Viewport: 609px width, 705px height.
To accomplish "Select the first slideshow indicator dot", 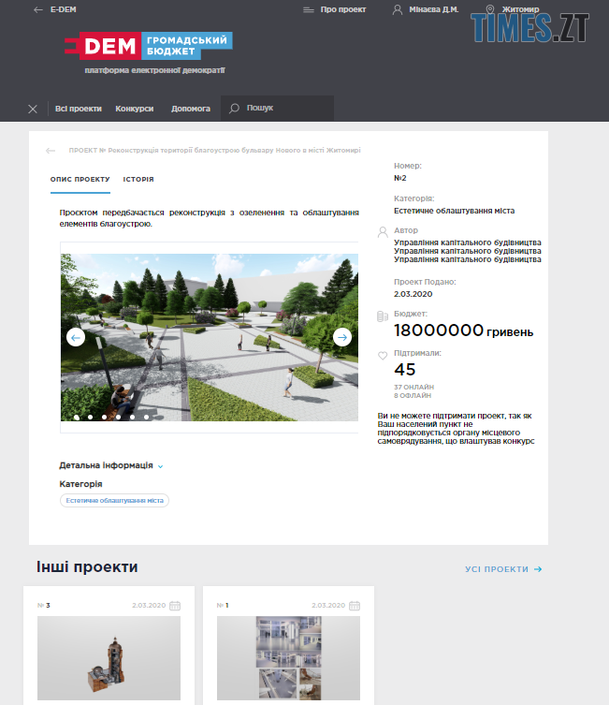I will 76,418.
